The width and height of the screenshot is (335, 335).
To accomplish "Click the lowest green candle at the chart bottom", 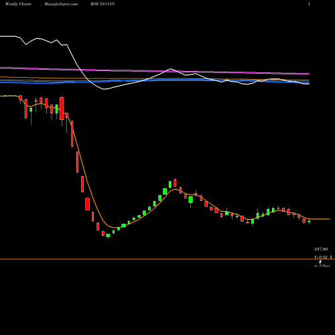I will click(x=108, y=236).
